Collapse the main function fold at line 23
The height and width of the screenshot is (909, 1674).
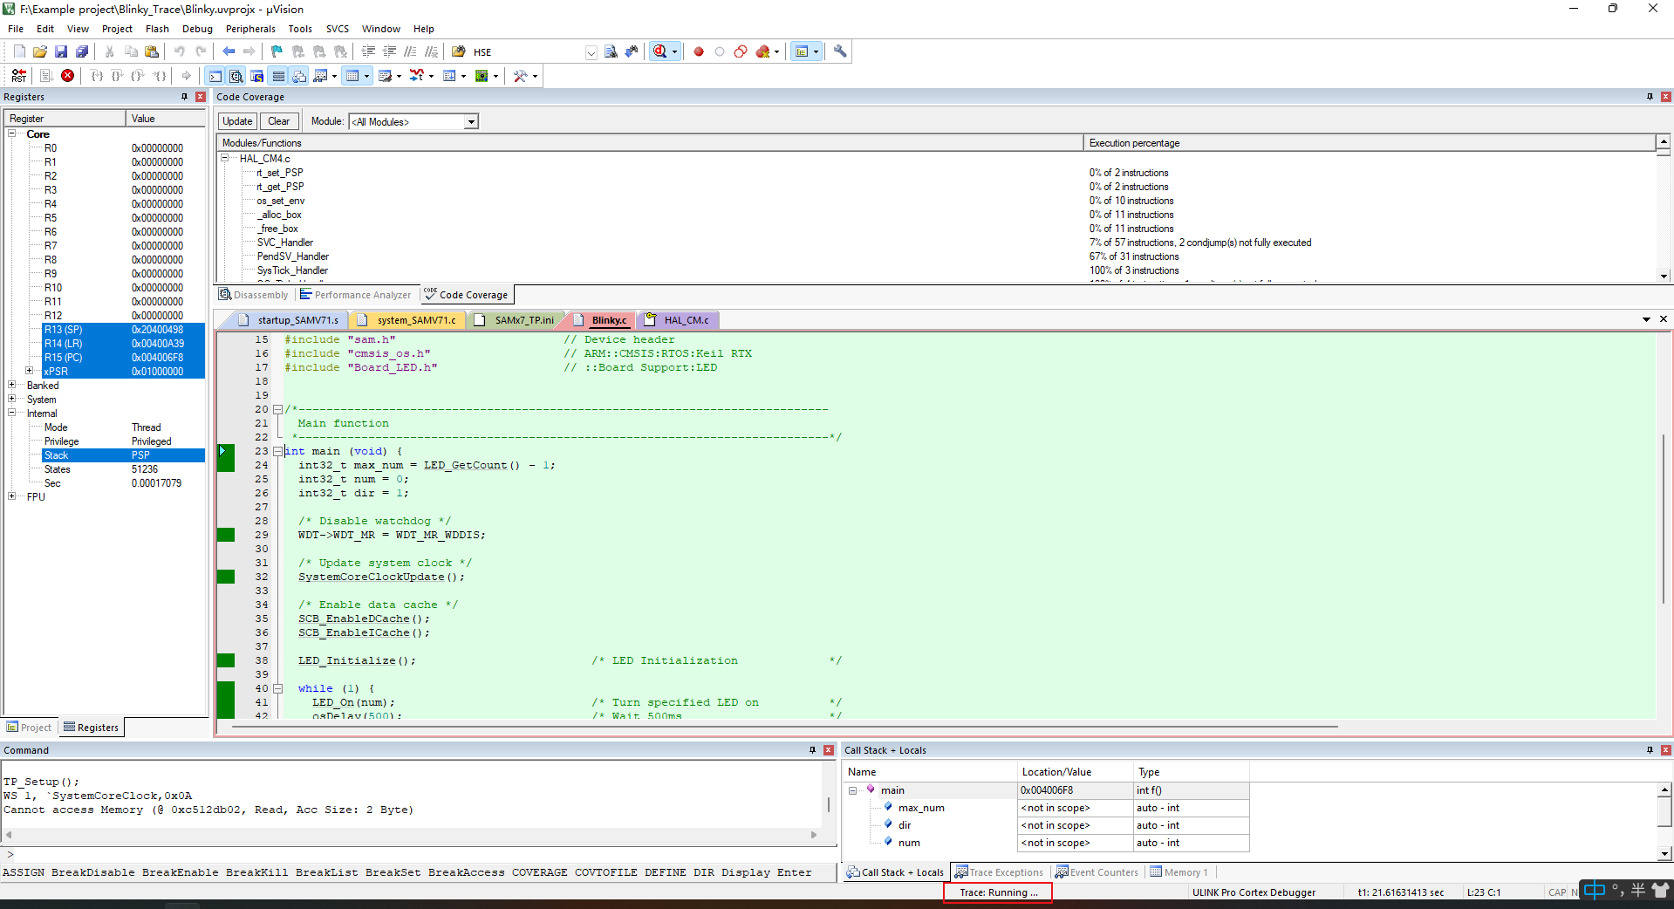278,451
